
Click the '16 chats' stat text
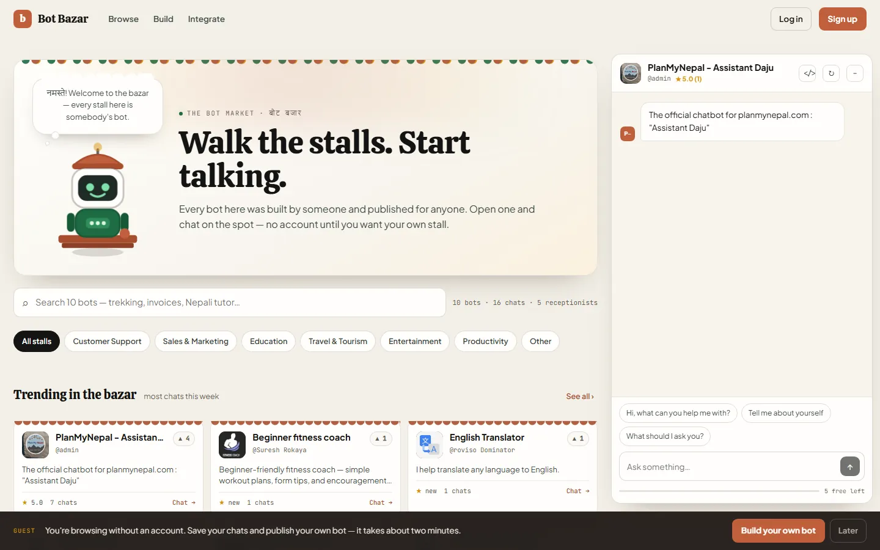pyautogui.click(x=508, y=302)
